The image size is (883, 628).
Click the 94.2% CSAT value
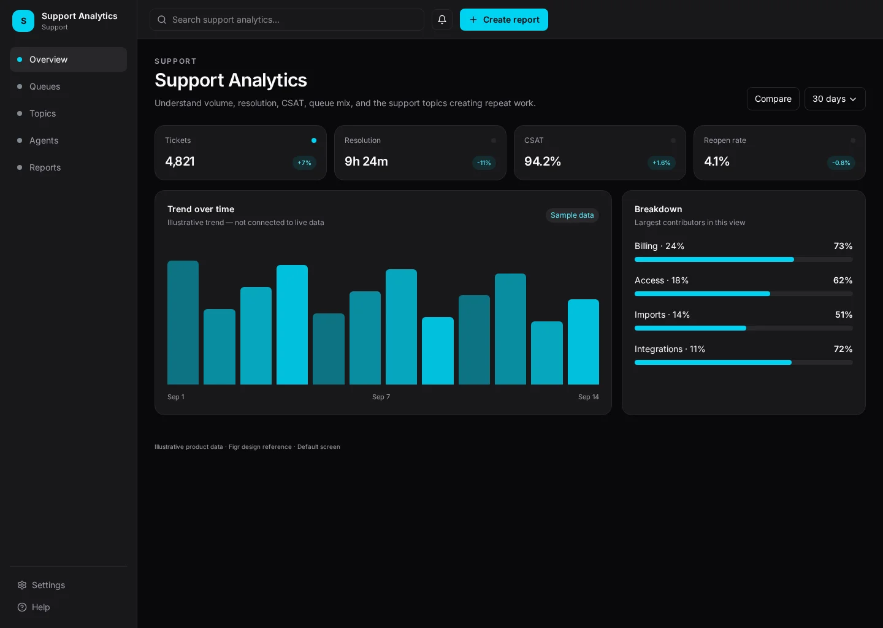tap(543, 161)
